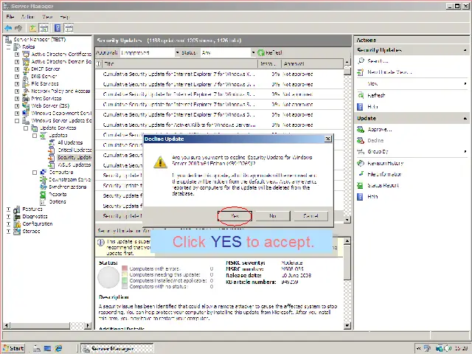Click the File Information icon
Viewport: 472px width, 354px height.
361,174
